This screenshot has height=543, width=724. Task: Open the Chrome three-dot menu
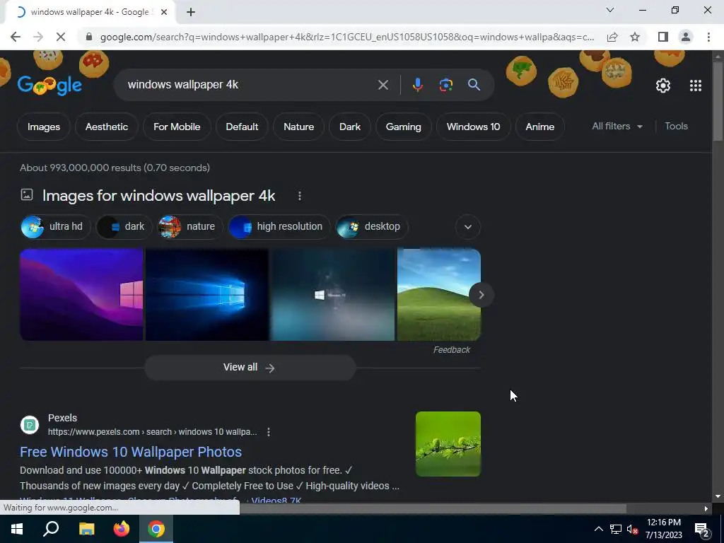[x=708, y=37]
